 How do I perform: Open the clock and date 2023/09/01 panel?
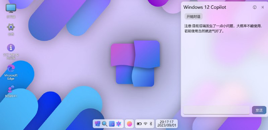tap(166, 124)
